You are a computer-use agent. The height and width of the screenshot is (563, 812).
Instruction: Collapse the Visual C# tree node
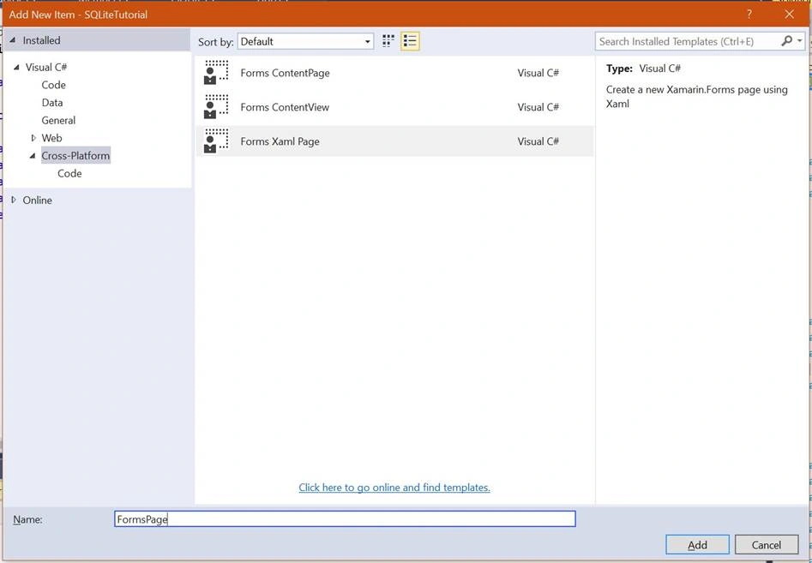pos(16,68)
